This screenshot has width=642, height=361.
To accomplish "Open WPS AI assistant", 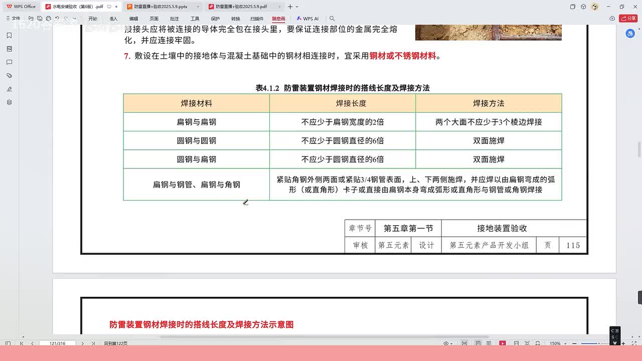I will point(307,19).
